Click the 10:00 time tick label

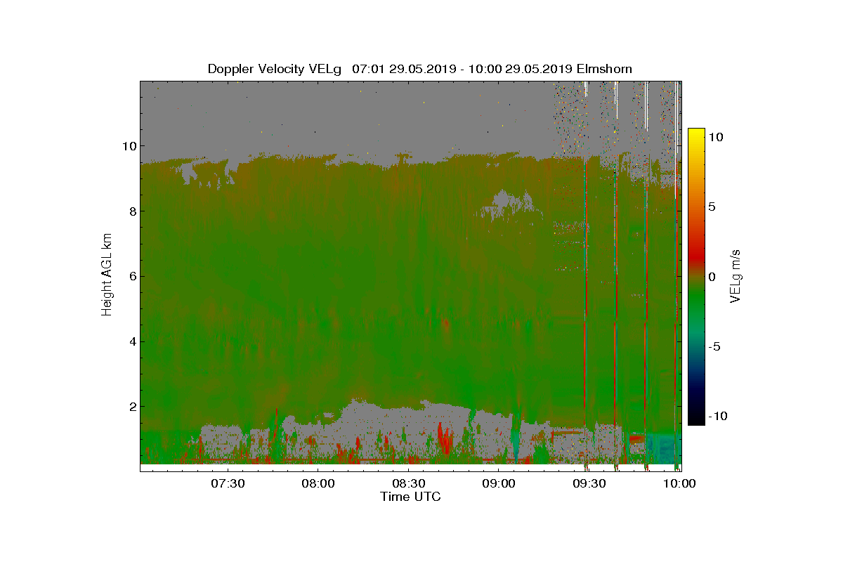pyautogui.click(x=680, y=483)
